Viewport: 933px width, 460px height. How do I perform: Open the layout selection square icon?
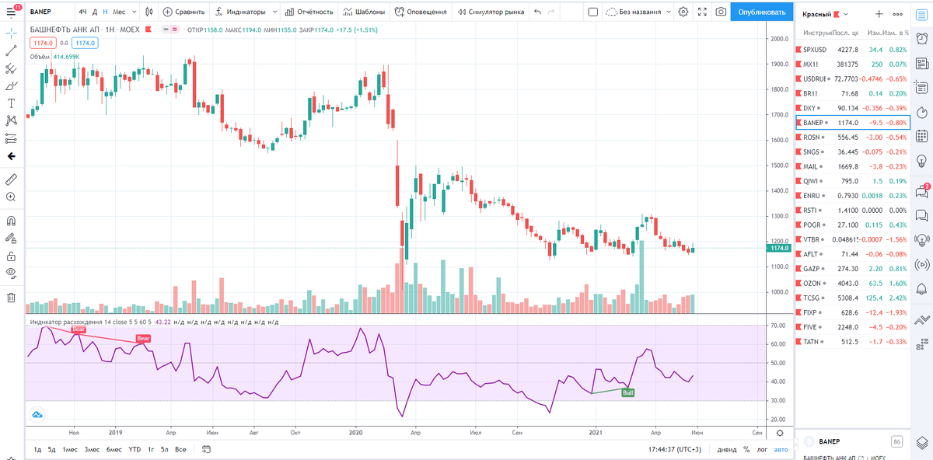tap(592, 12)
